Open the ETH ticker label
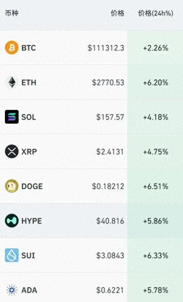The image size is (183, 302). [28, 83]
